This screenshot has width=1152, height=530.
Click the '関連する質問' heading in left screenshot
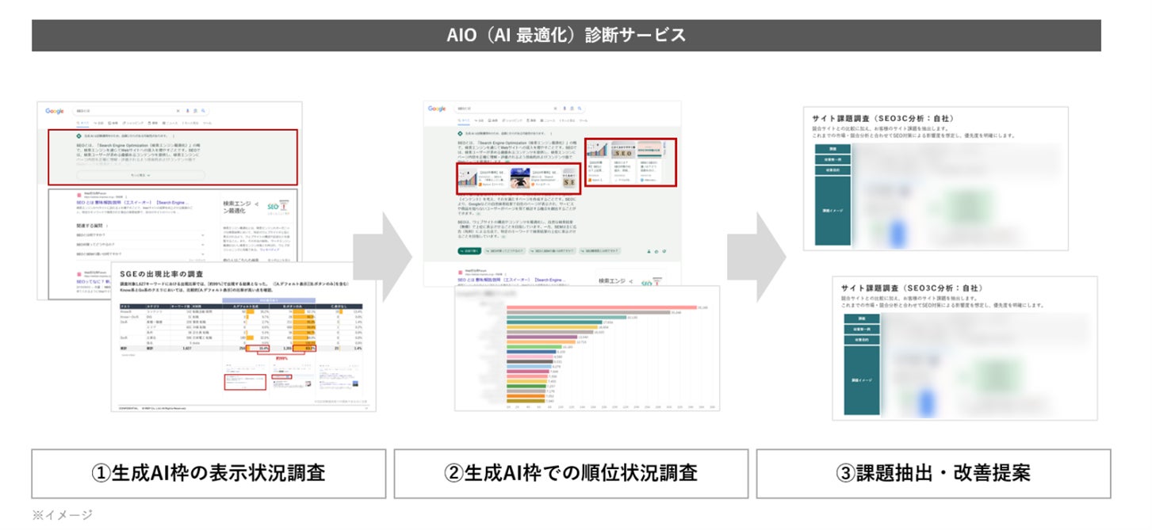coord(91,224)
